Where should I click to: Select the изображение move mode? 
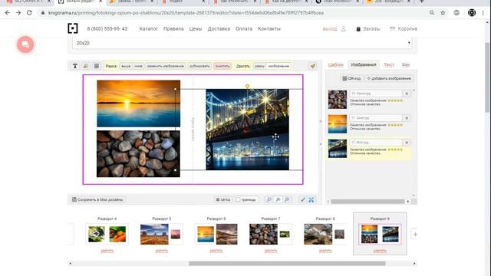click(278, 66)
